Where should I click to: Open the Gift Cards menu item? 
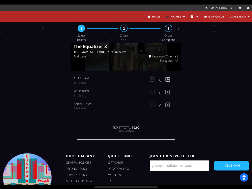216,17
